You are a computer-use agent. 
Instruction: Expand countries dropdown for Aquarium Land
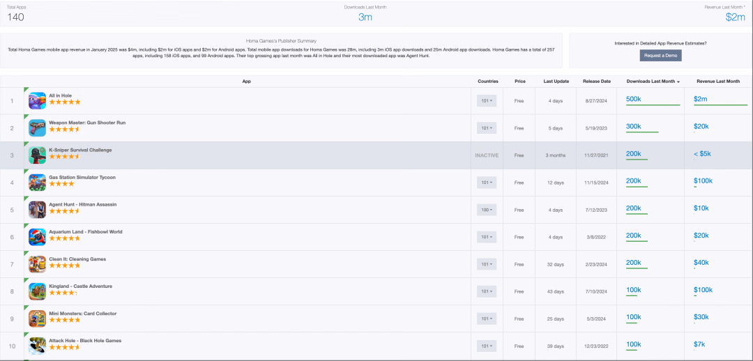(487, 237)
